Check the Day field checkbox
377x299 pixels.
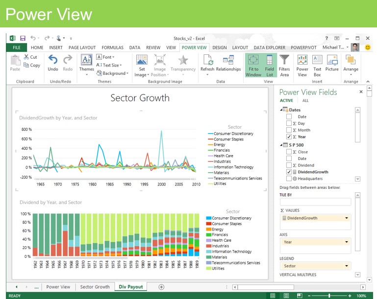pos(289,123)
